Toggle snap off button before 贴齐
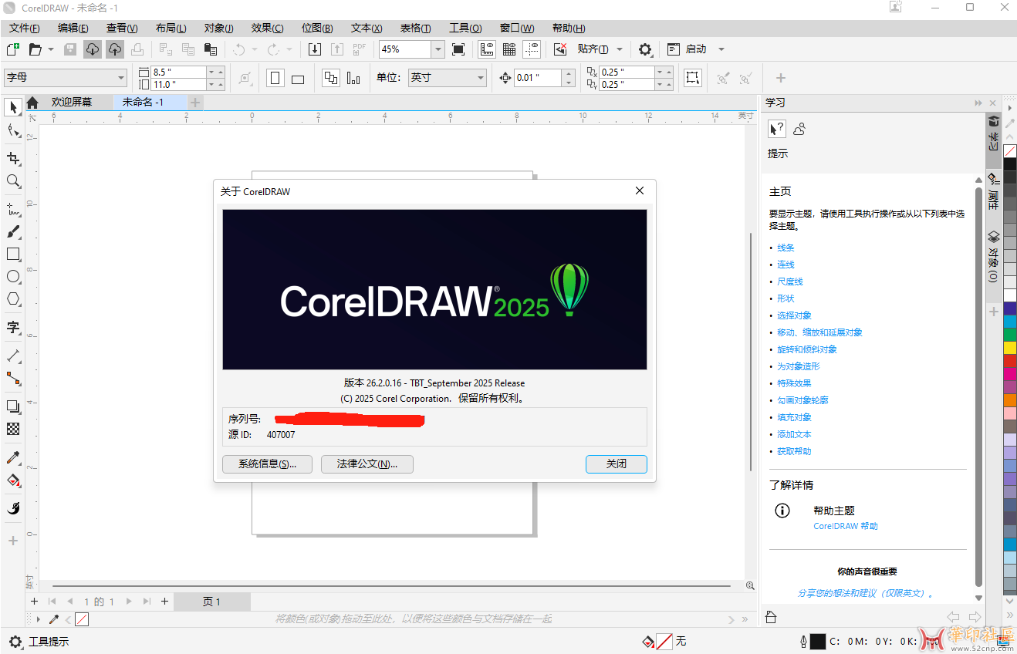This screenshot has width=1017, height=654. point(561,49)
